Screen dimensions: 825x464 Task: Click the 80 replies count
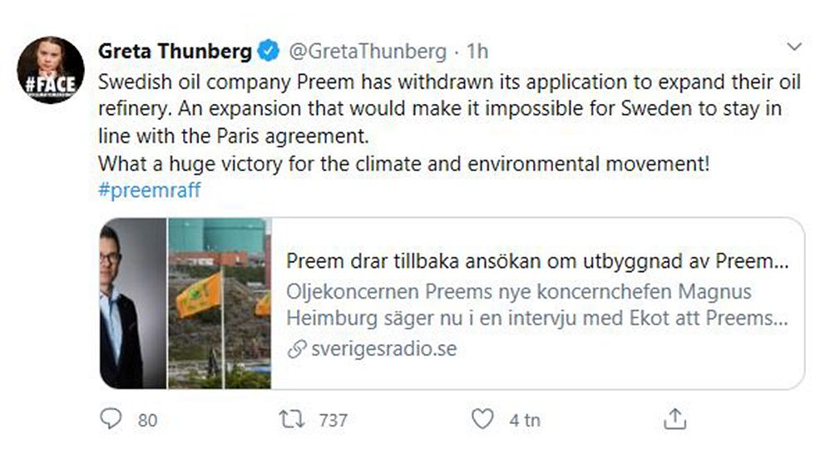tap(147, 420)
